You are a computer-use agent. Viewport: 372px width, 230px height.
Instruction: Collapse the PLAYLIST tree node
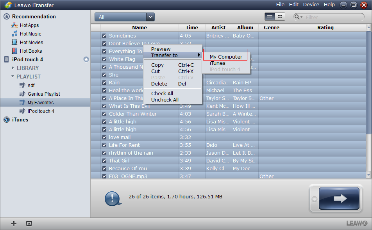click(x=13, y=77)
